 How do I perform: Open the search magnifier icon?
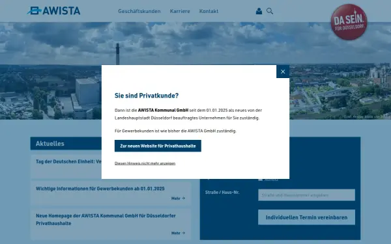point(270,11)
